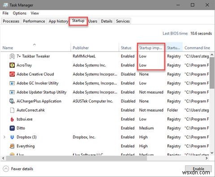The height and width of the screenshot is (177, 215).
Task: Click the RaMMicHaeL publisher cell
Action: tap(84, 56)
